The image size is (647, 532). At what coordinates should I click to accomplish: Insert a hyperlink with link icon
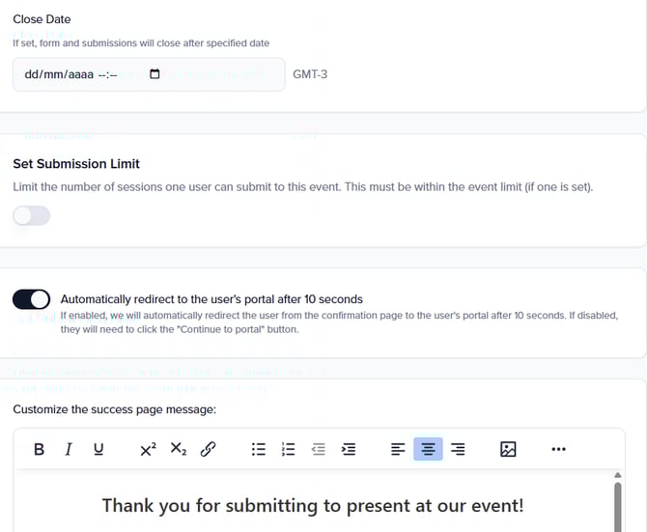[208, 449]
